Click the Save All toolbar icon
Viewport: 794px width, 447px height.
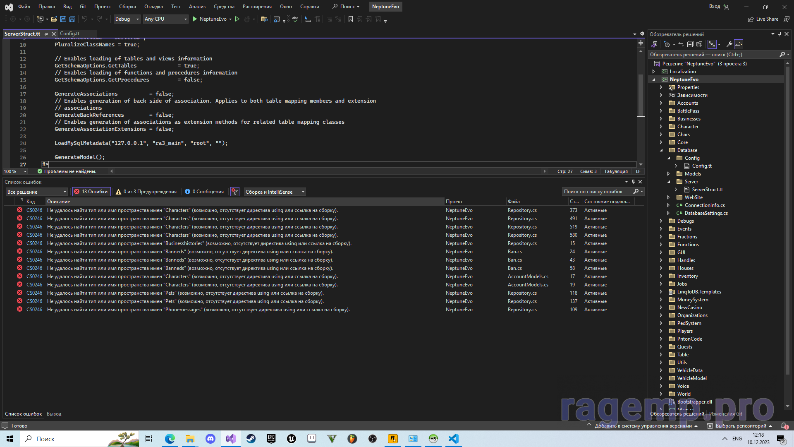click(72, 19)
